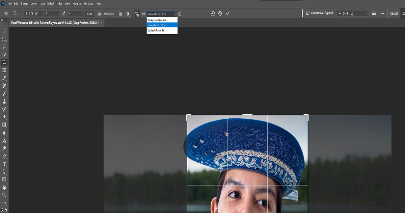Select the Lasso tool
Viewport: 405px width, 213px height.
point(4,47)
